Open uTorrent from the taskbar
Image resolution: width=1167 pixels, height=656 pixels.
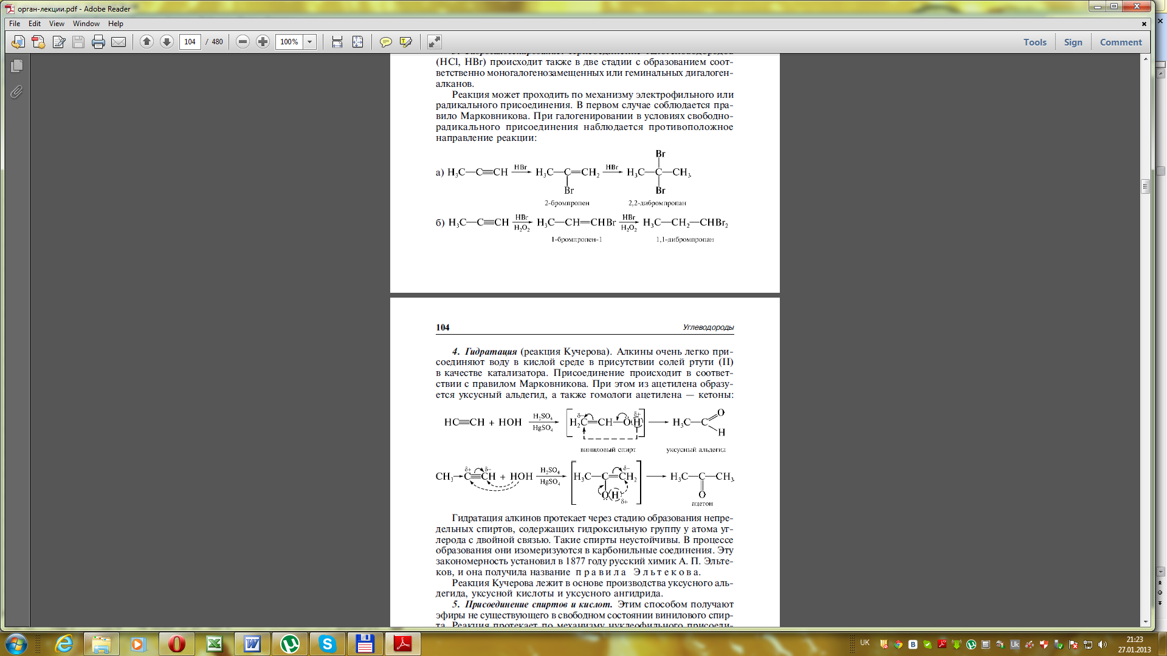pyautogui.click(x=289, y=644)
